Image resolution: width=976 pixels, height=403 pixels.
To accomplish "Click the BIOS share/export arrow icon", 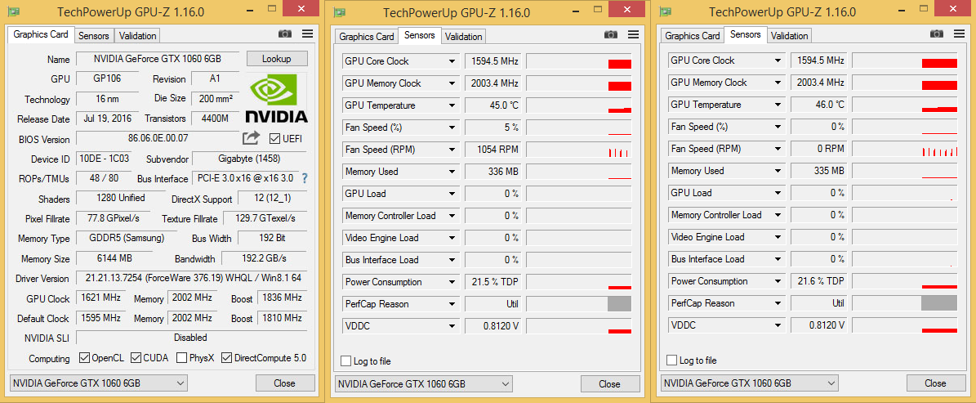I will tap(251, 137).
